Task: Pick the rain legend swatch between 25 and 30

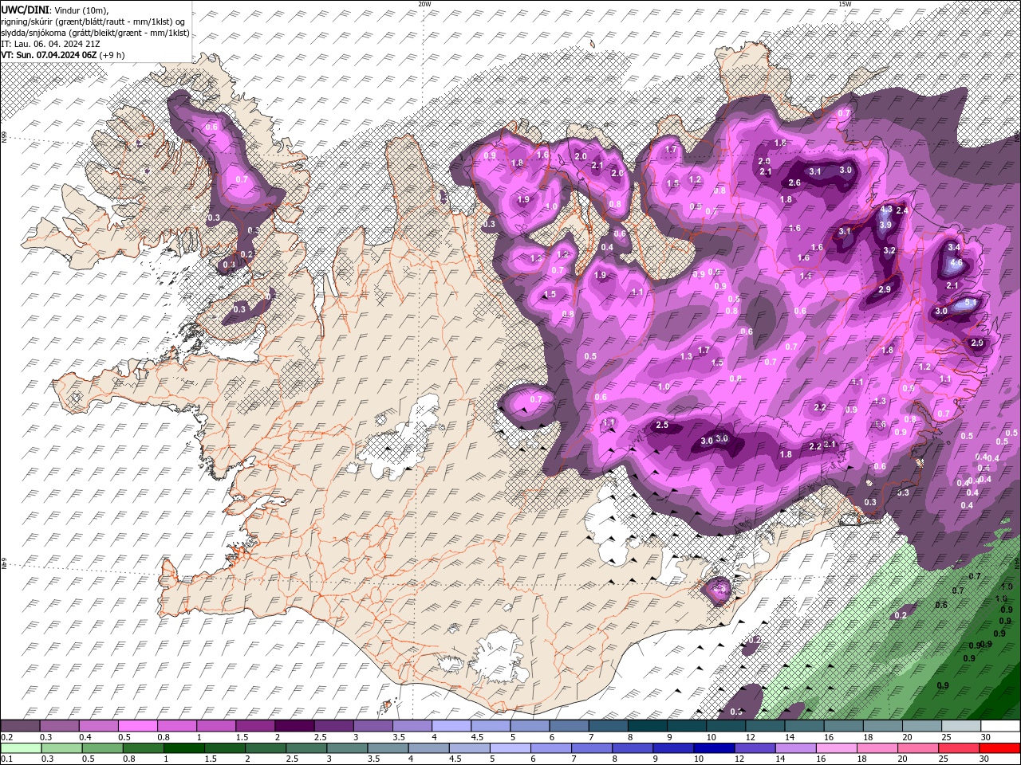Action: [961, 747]
